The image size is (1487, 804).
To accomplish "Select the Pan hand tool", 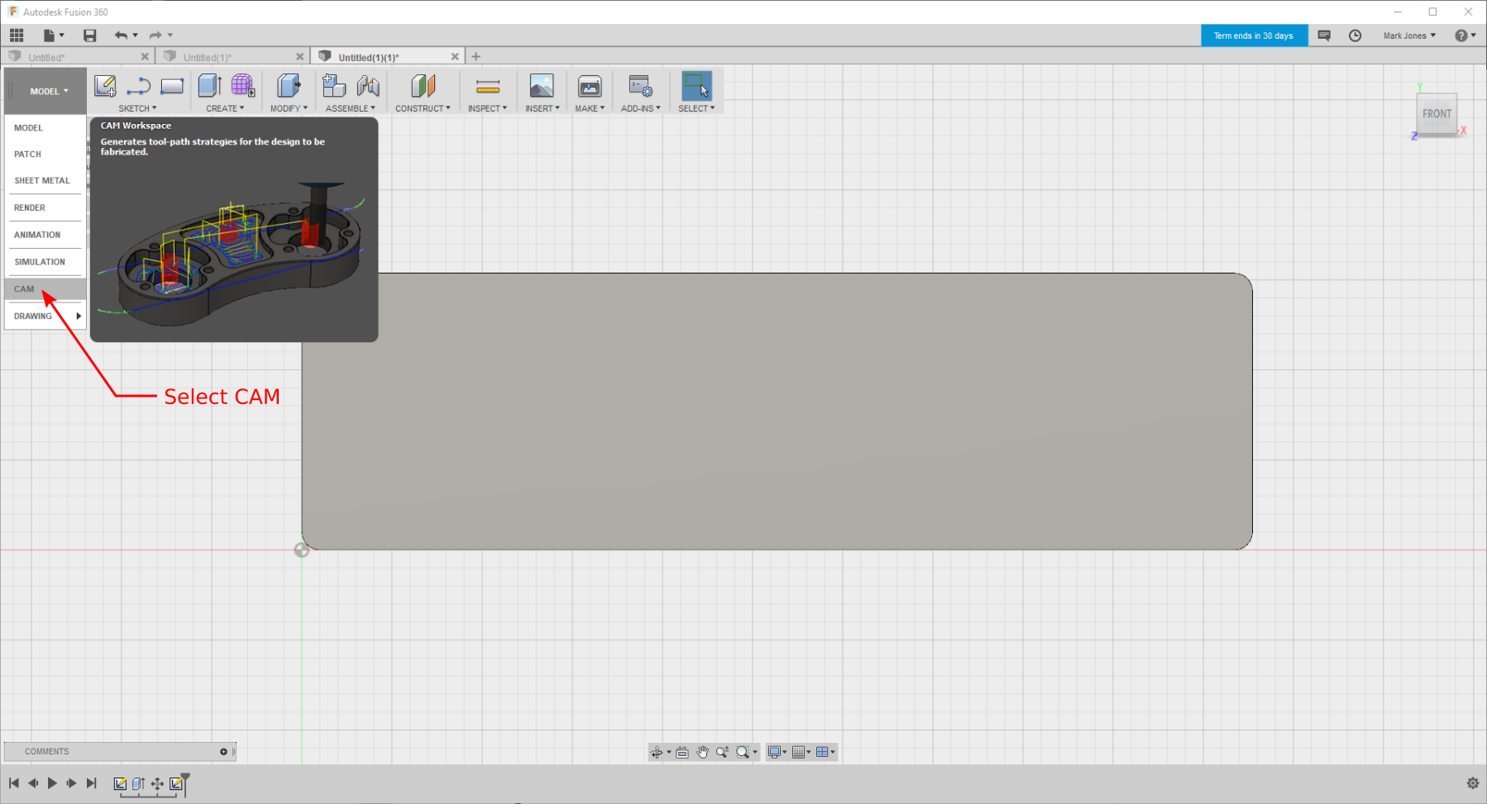I will 702,752.
